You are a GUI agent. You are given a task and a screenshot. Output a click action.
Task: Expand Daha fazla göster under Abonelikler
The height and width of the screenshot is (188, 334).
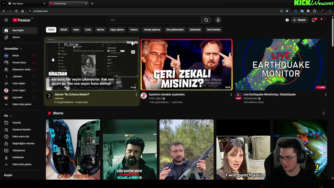point(20,104)
